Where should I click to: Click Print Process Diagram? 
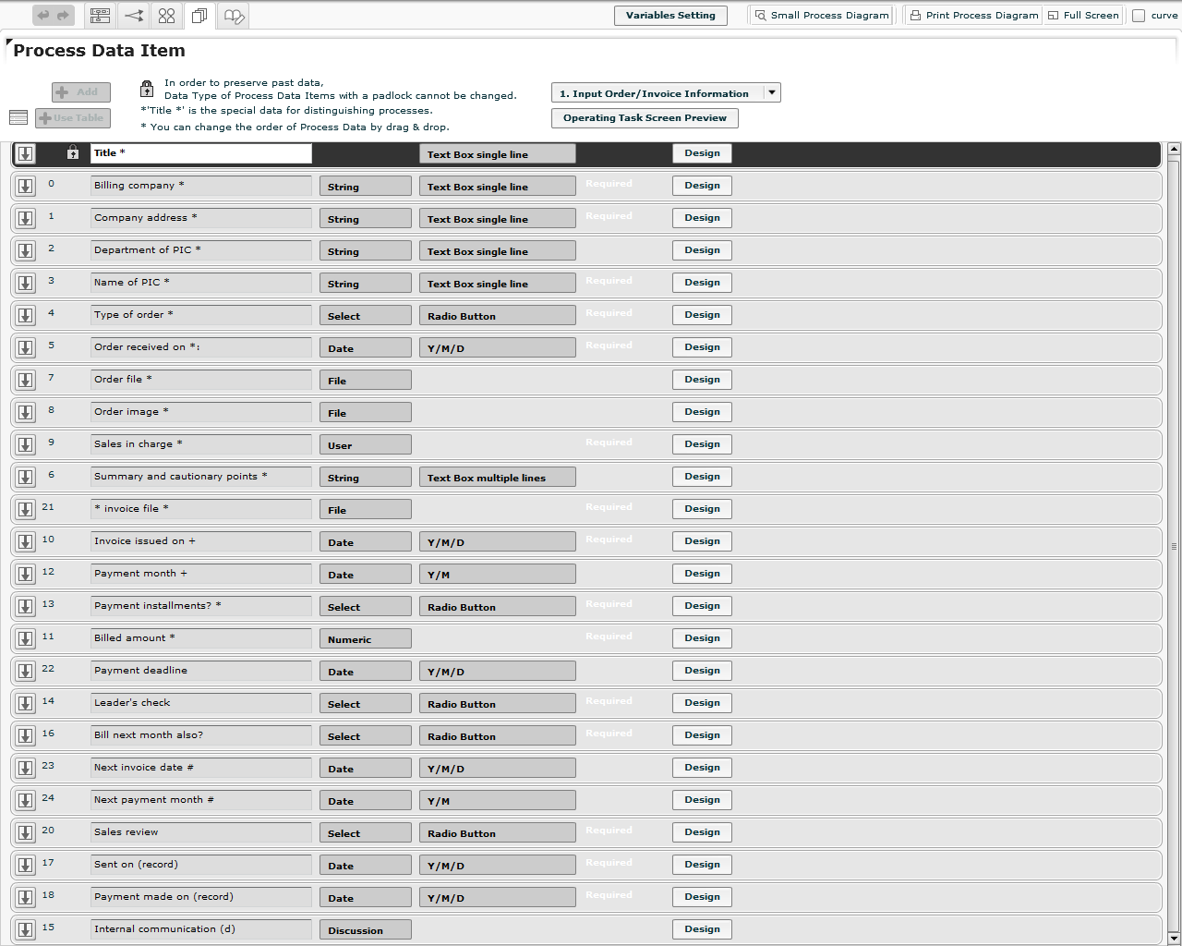[x=972, y=14]
